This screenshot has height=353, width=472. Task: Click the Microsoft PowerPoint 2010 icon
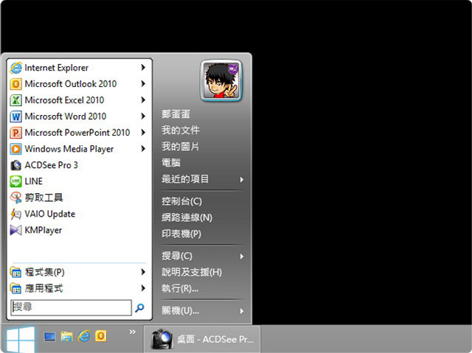coord(15,133)
